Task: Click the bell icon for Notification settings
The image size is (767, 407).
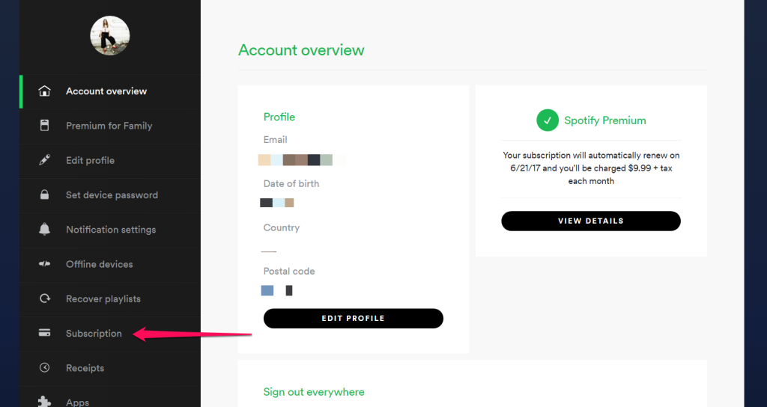Action: pyautogui.click(x=45, y=230)
